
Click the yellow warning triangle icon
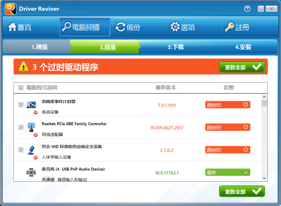click(23, 67)
